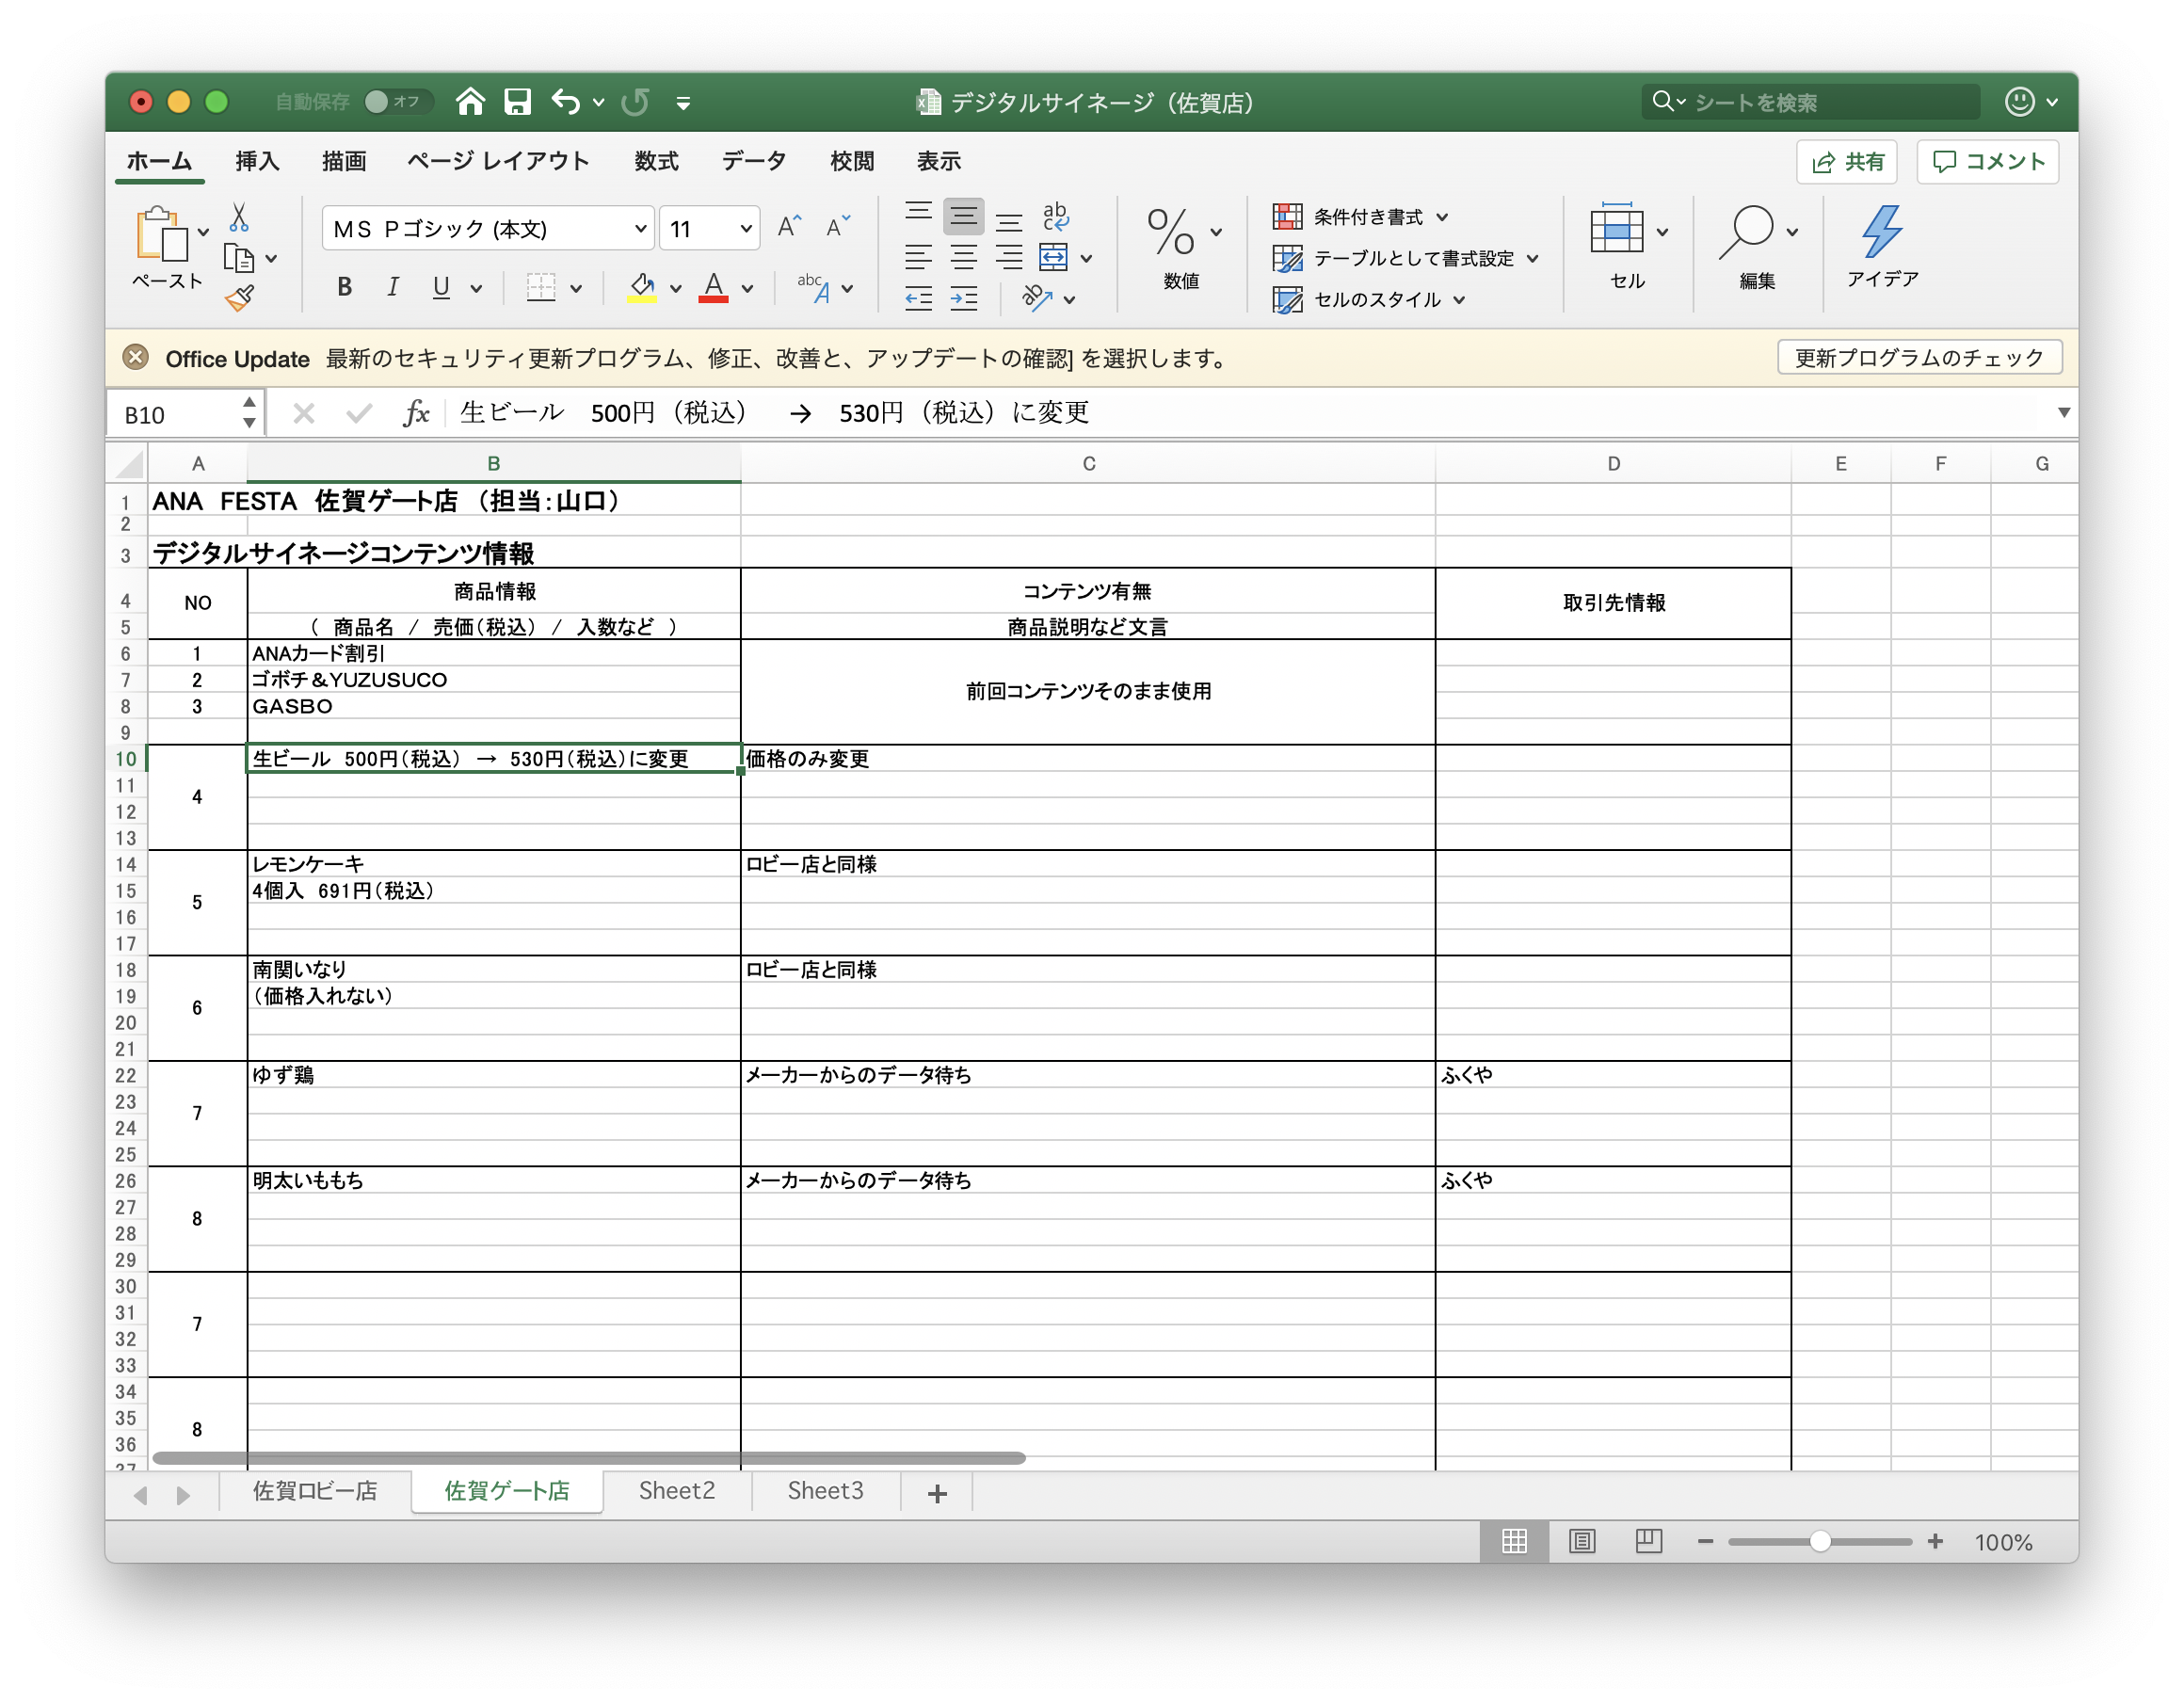Center text horizontally

pos(963,258)
